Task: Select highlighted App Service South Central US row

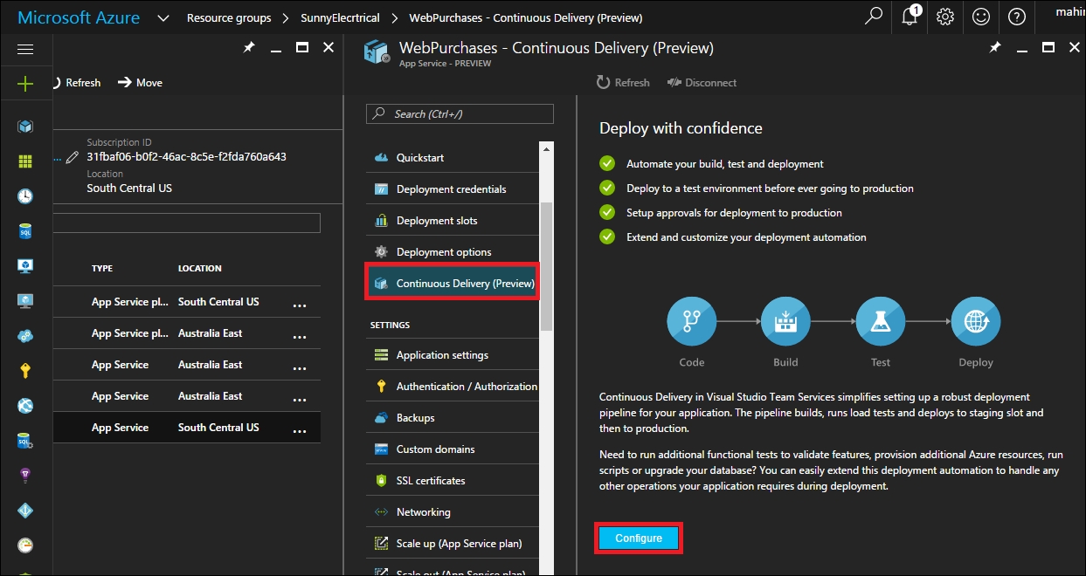Action: click(x=187, y=428)
